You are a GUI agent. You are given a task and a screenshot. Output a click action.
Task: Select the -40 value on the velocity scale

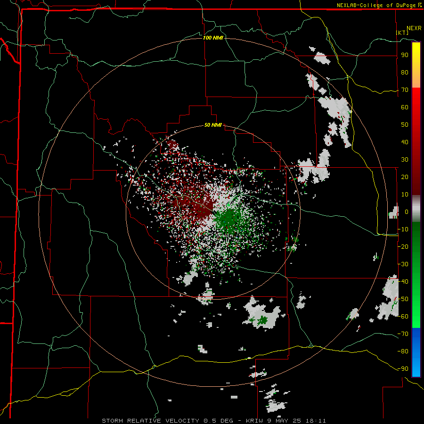coord(403,282)
